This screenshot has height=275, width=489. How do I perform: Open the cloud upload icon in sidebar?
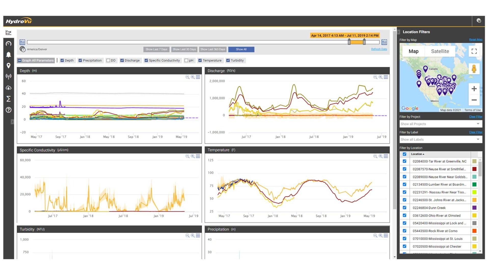(x=8, y=88)
